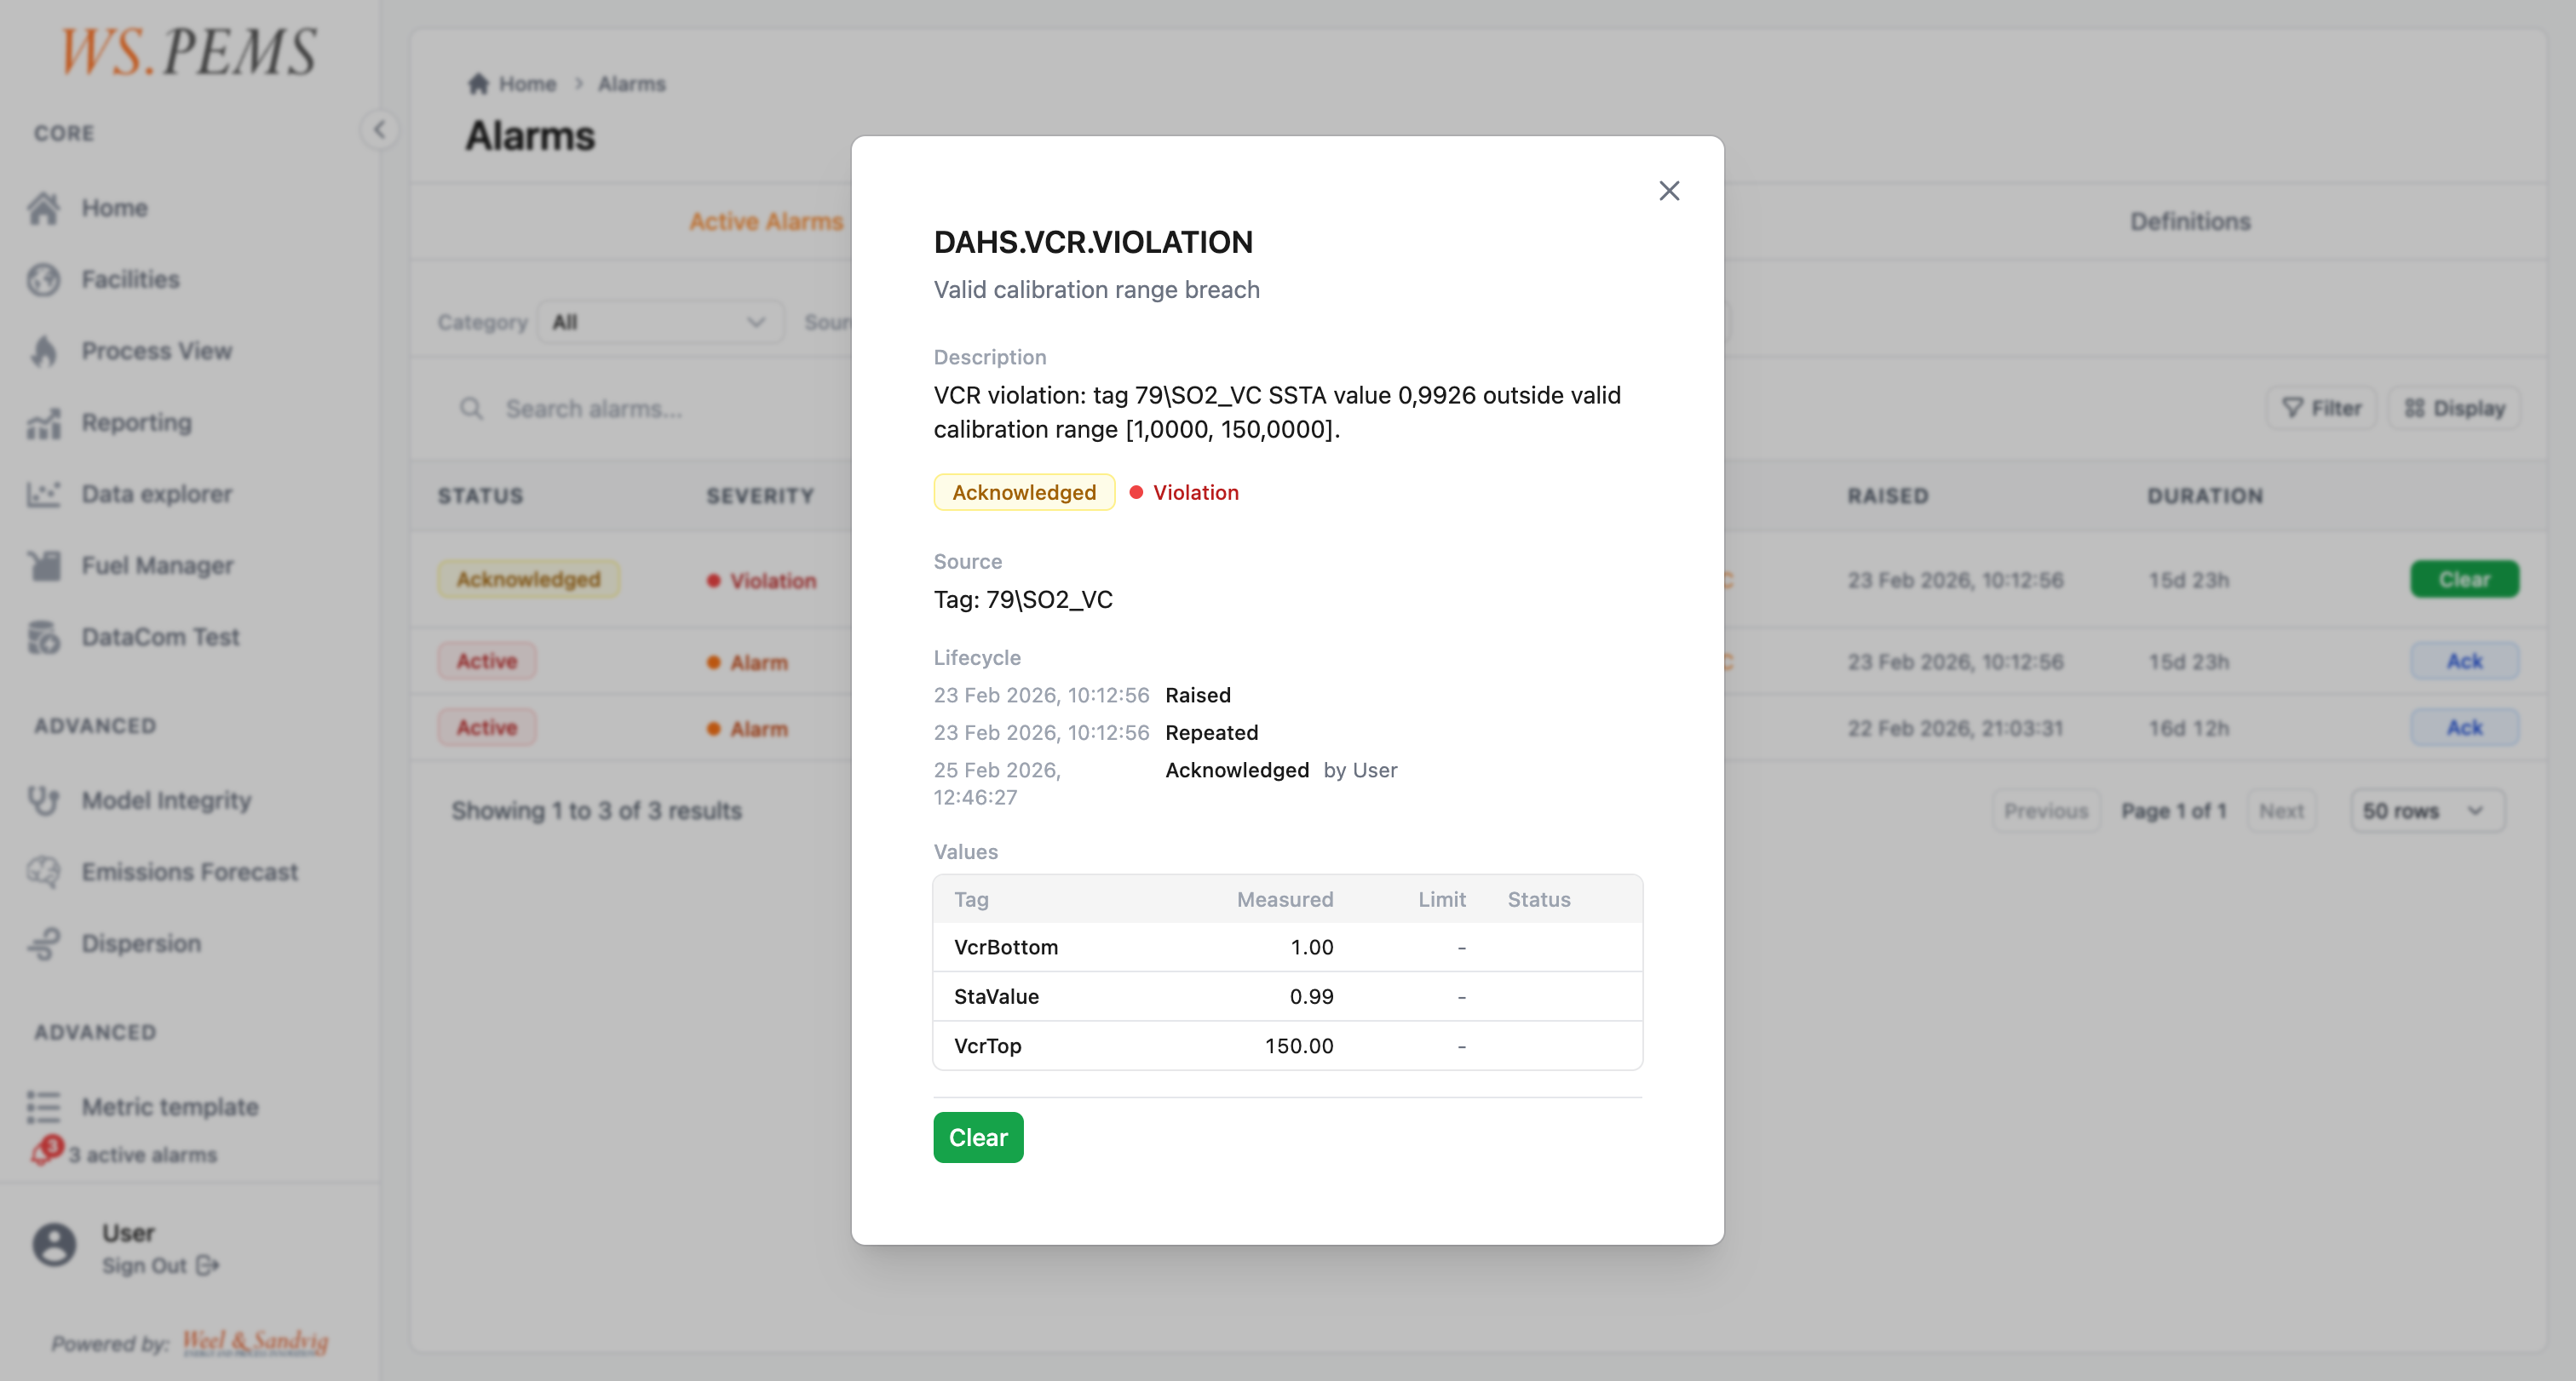Click the user avatar icon
2576x1381 pixels.
click(x=54, y=1245)
